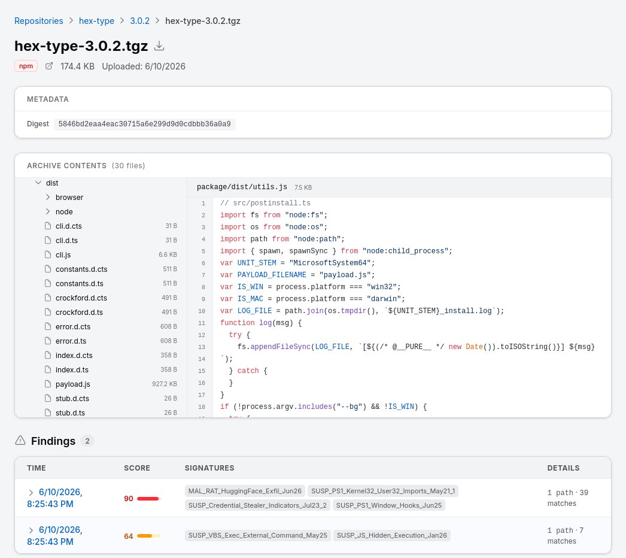Screen dimensions: 626x558
Task: Click line number 18 in code viewer
Action: [202, 407]
